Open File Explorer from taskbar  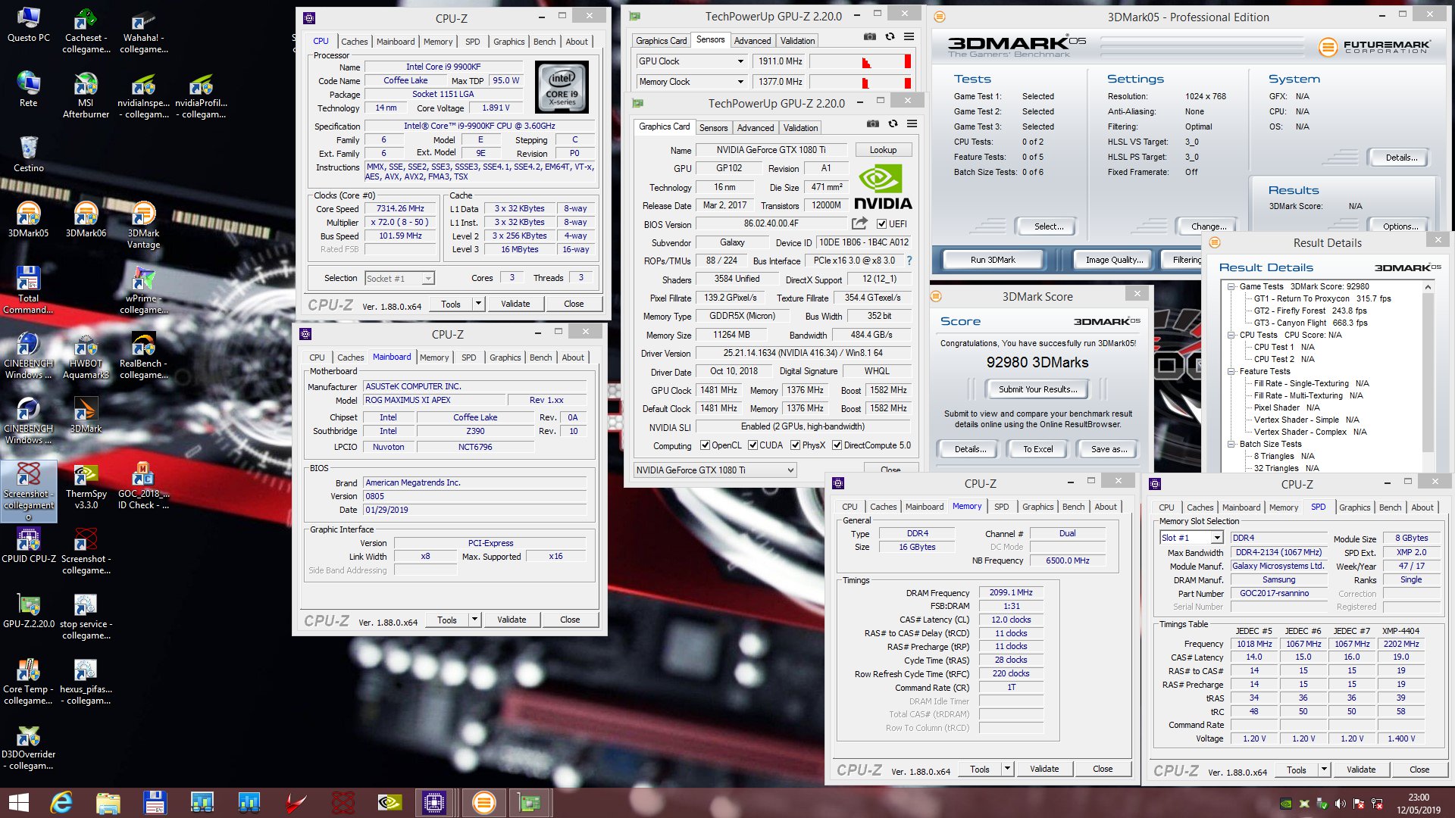(108, 803)
